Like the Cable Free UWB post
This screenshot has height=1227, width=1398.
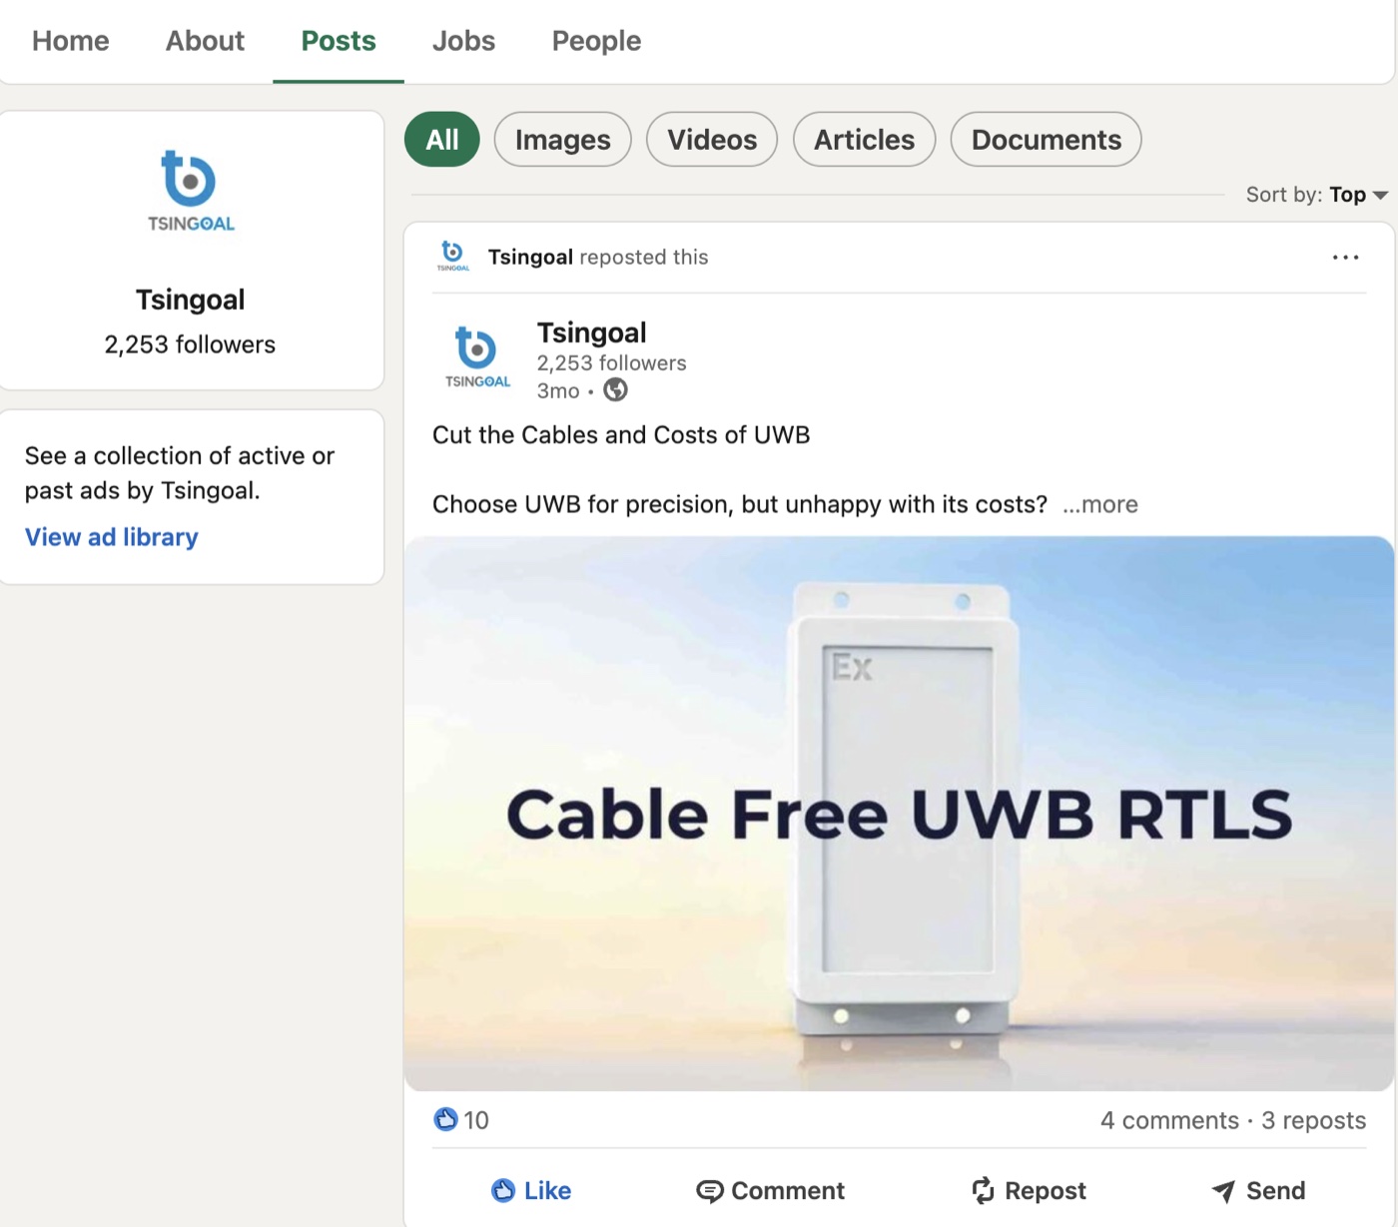coord(531,1191)
